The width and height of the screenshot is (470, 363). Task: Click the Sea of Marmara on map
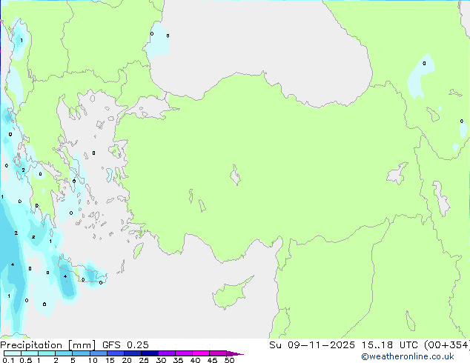click(x=151, y=108)
